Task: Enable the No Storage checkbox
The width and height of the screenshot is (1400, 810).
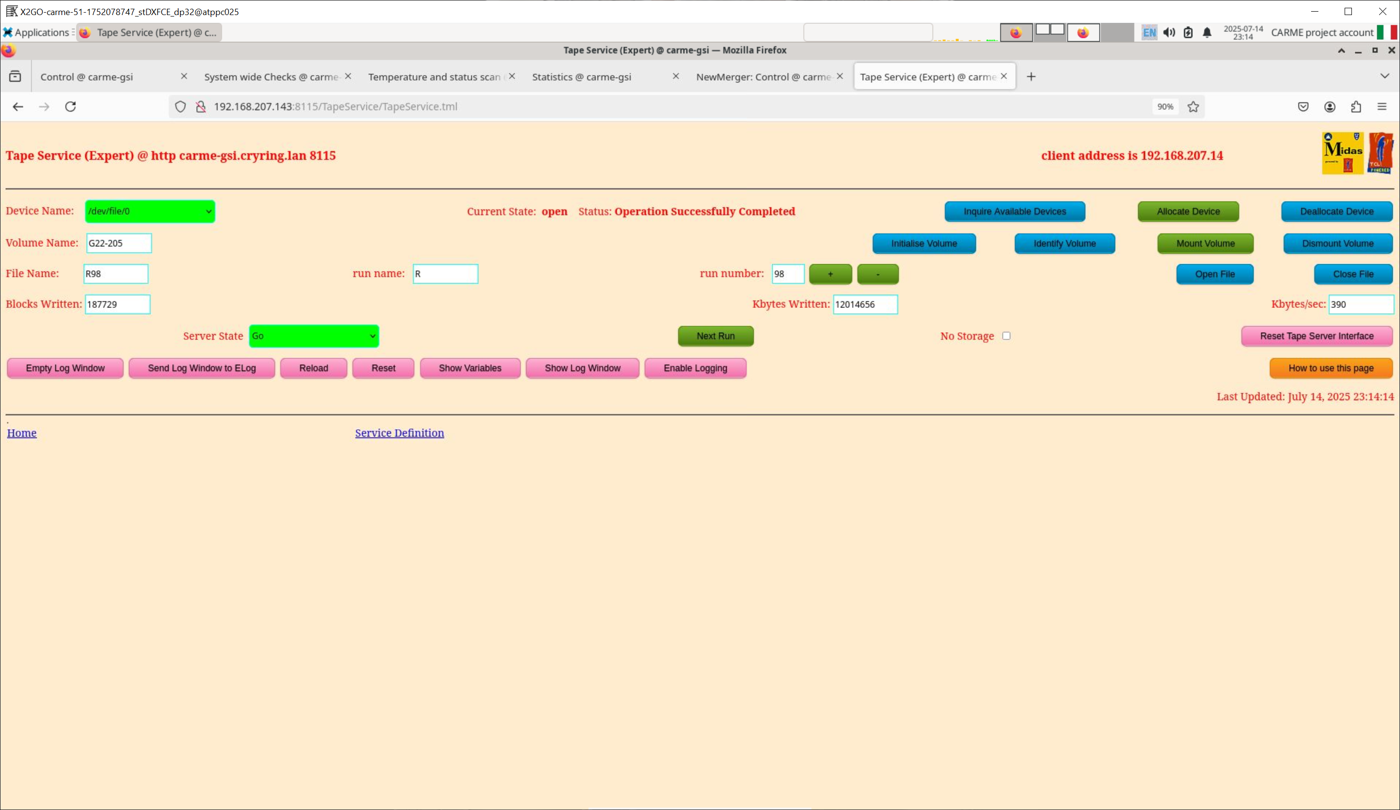Action: pyautogui.click(x=1006, y=336)
